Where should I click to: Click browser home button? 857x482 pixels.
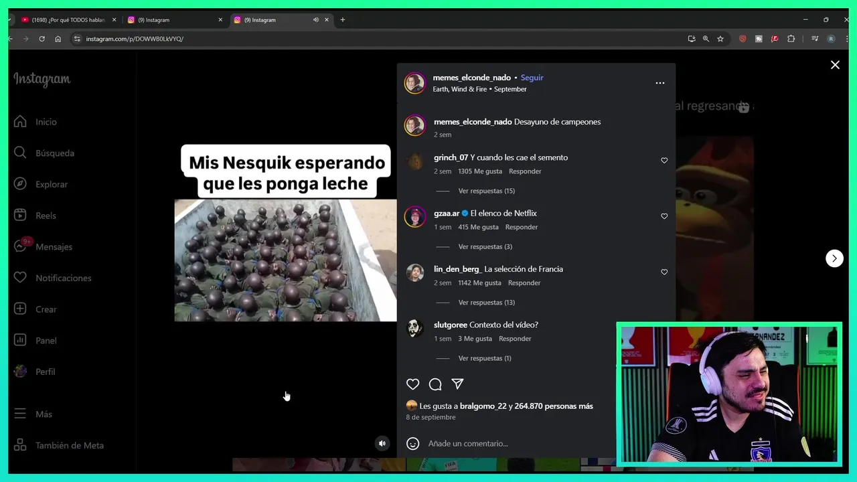point(58,39)
